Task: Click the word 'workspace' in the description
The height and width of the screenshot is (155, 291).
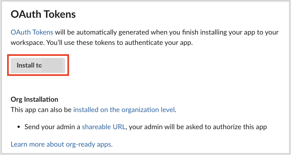Action: tap(25, 43)
